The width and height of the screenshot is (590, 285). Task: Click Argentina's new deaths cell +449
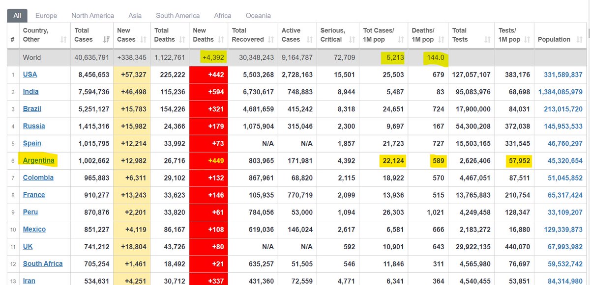(208, 160)
